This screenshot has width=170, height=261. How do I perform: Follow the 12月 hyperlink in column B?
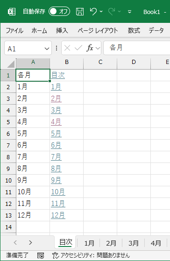58,215
